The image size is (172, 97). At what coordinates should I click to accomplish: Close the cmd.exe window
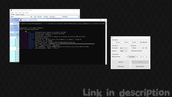(x=105, y=20)
